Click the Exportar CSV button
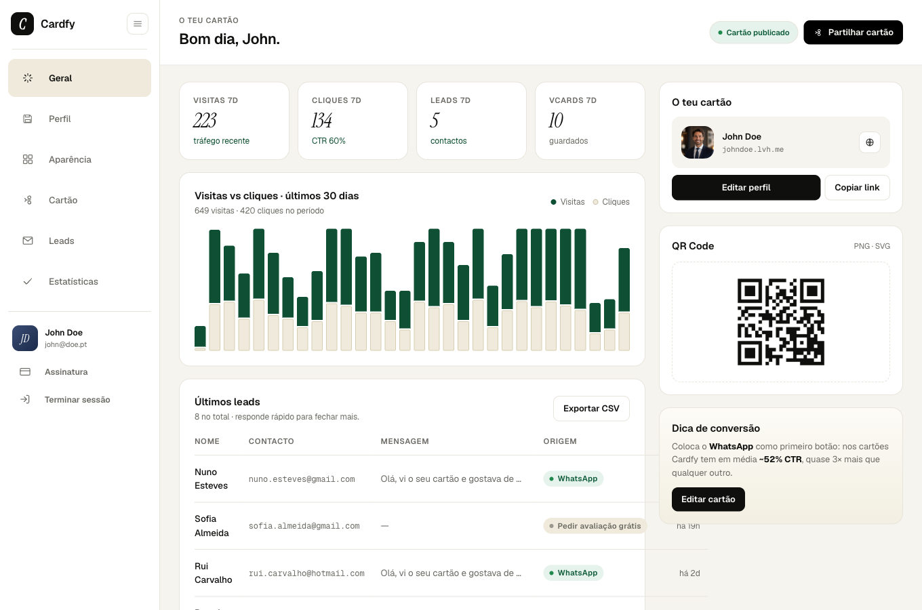Image resolution: width=922 pixels, height=610 pixels. tap(591, 409)
